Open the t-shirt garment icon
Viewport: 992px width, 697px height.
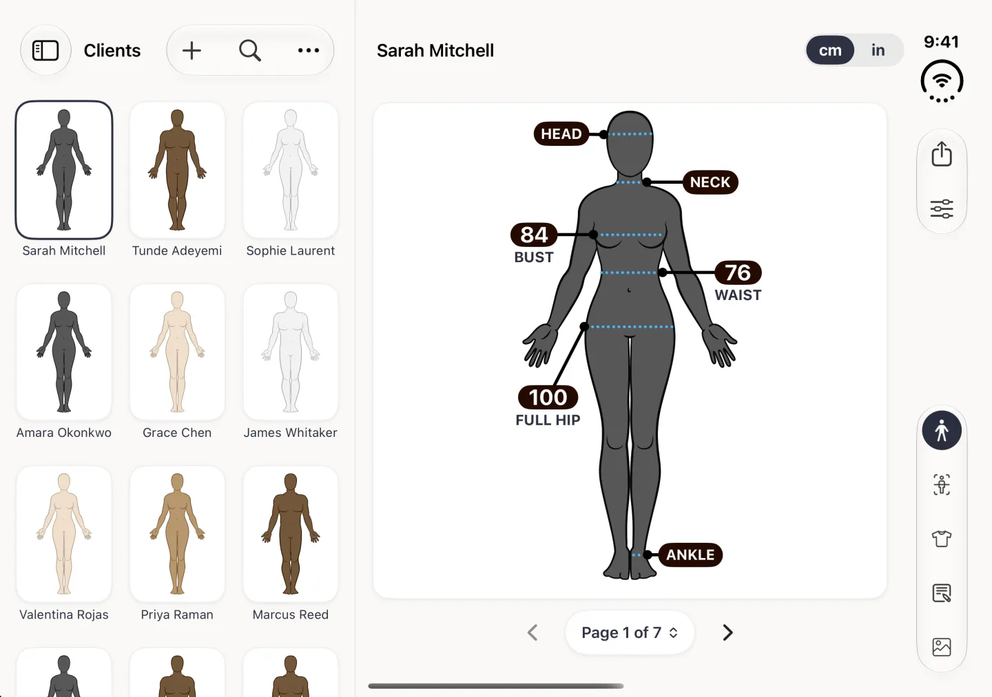[x=942, y=539]
